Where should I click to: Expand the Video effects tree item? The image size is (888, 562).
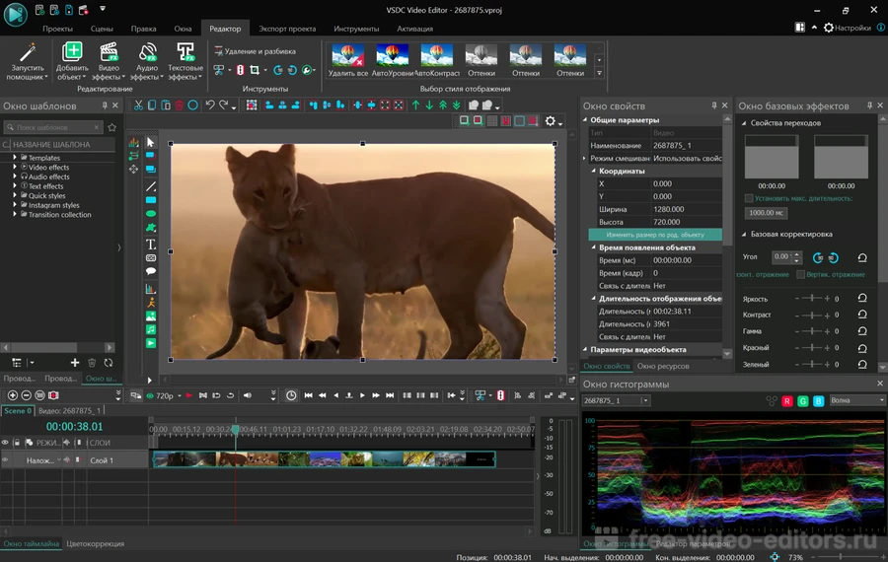tap(16, 168)
